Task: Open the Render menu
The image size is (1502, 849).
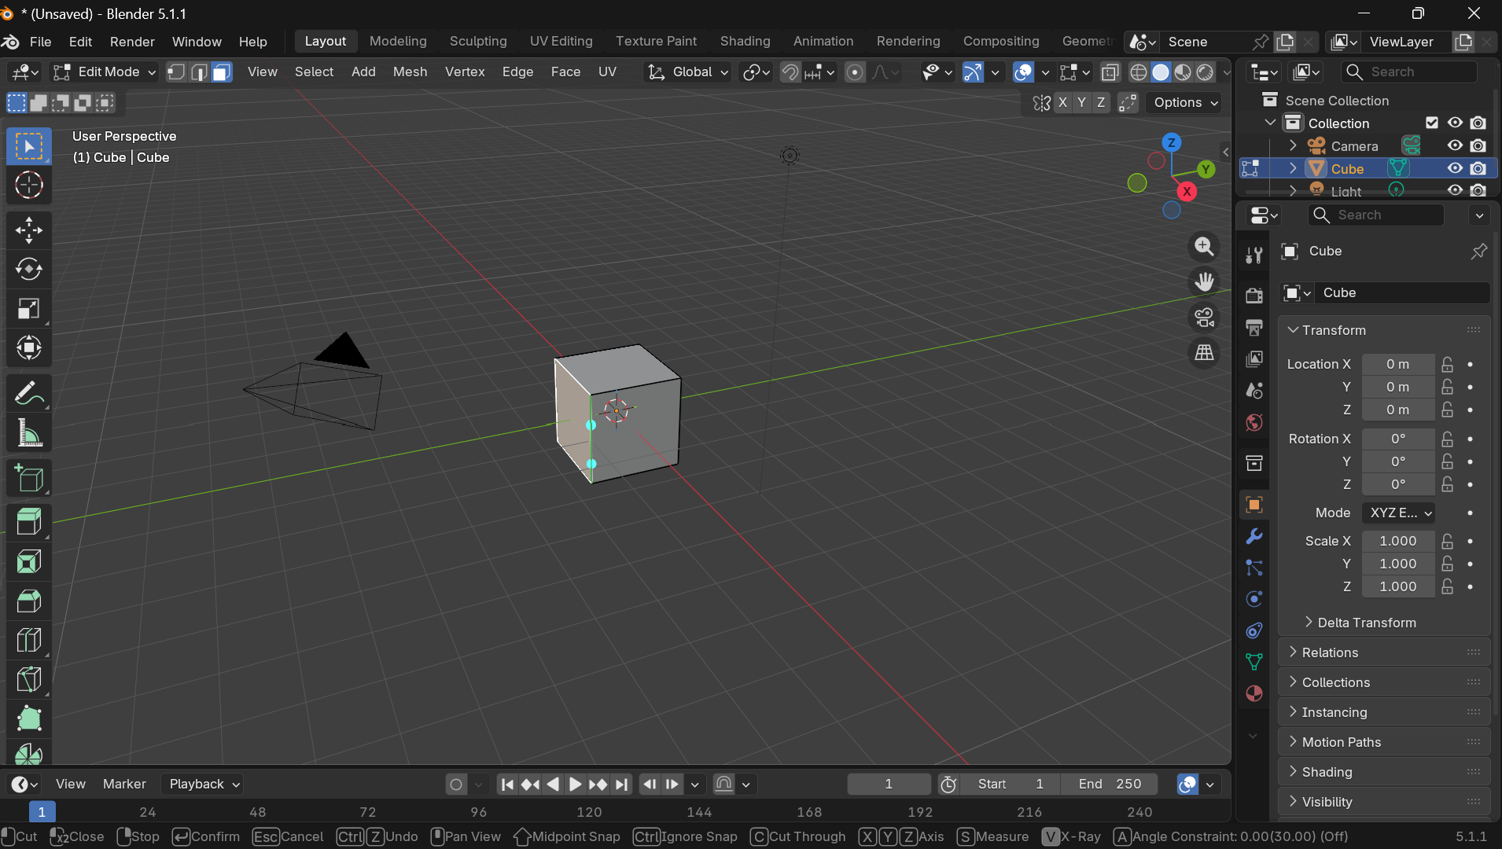Action: [x=132, y=42]
